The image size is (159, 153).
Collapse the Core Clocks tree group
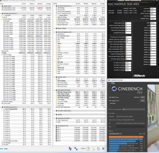(2, 19)
